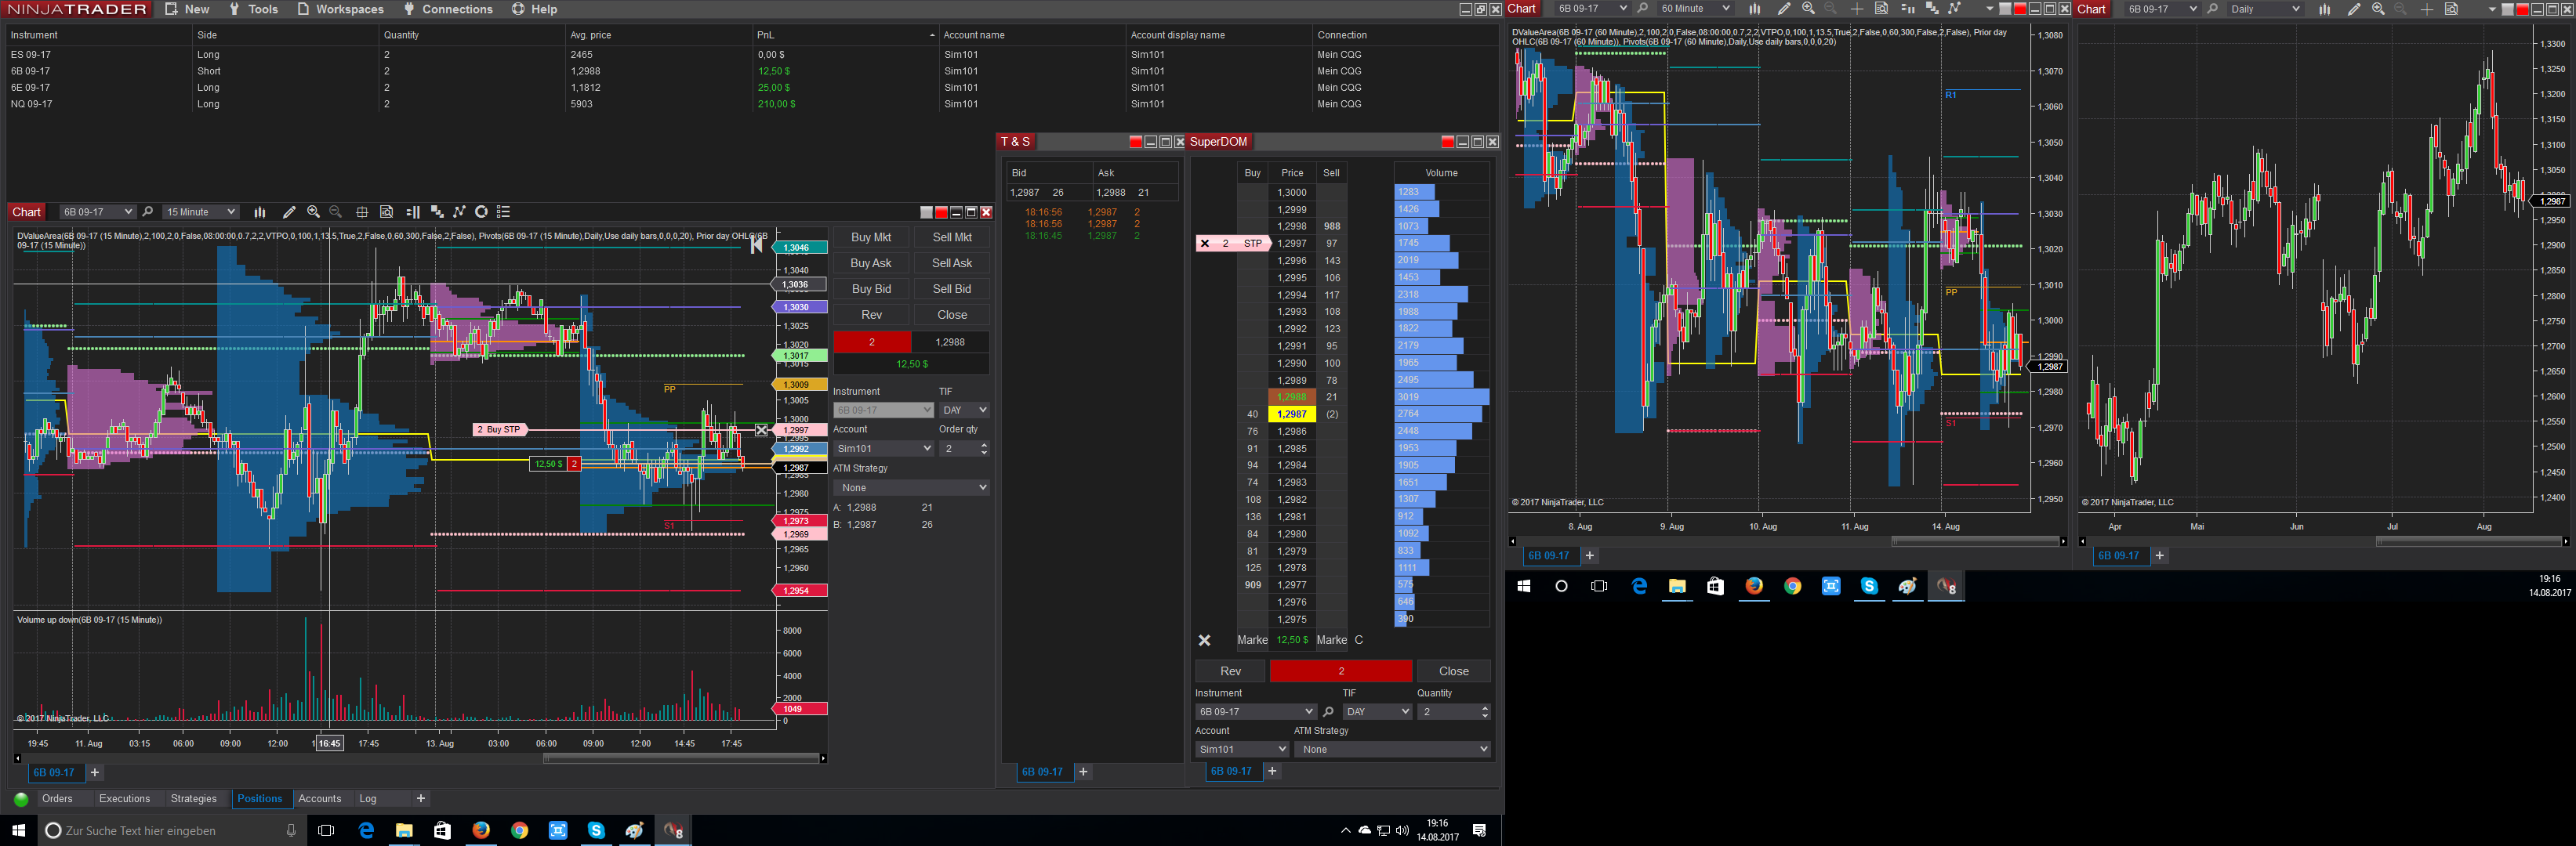Click Sell Mkt in Chart Trader
The image size is (2576, 846).
pos(952,237)
